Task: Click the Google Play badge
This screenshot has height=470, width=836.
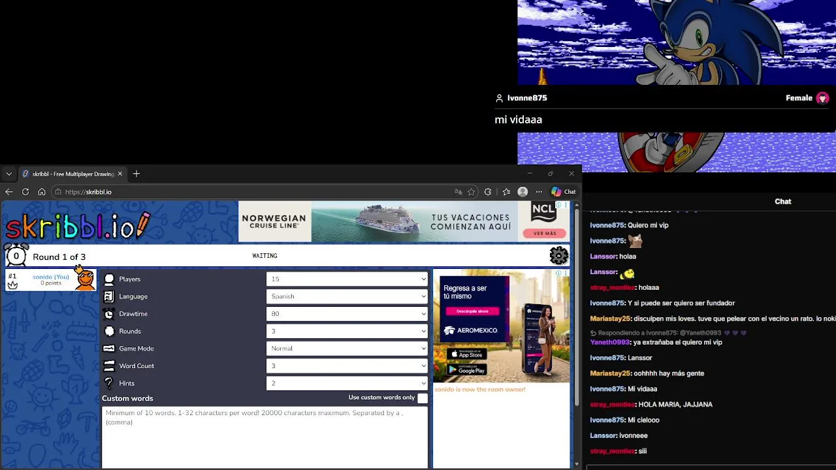Action: (x=467, y=369)
